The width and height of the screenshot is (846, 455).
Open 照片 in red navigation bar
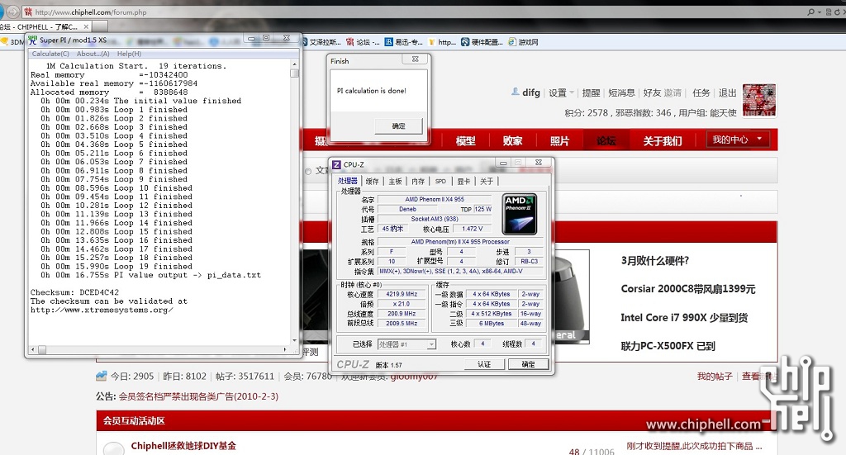(x=559, y=140)
